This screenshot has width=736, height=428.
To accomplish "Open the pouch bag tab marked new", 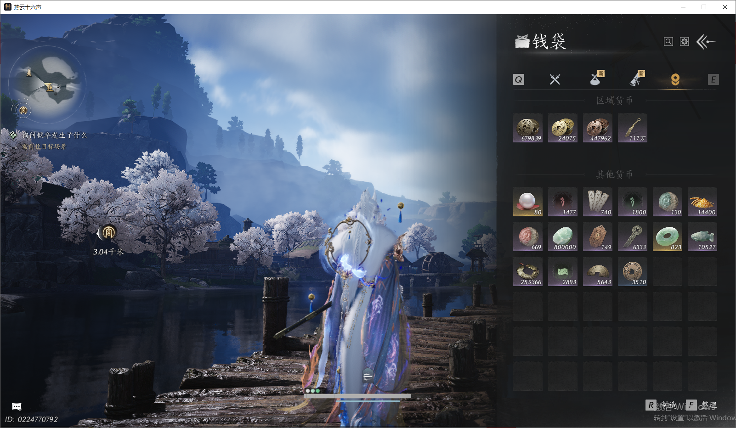I will (x=596, y=79).
